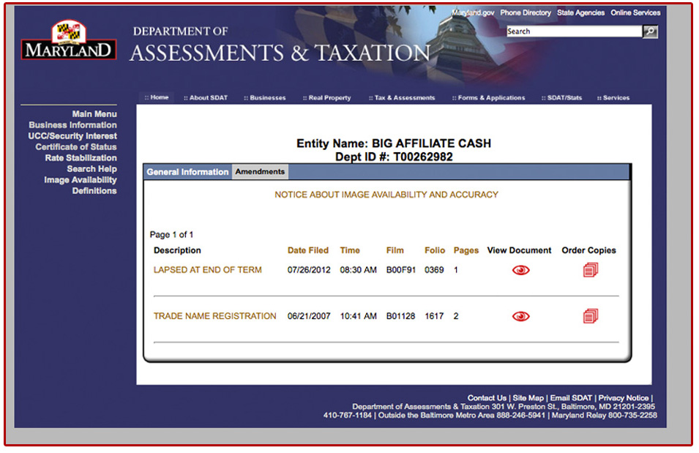View document for TRADE NAME REGISTRATION
Screen dimensions: 699x453
tap(520, 317)
